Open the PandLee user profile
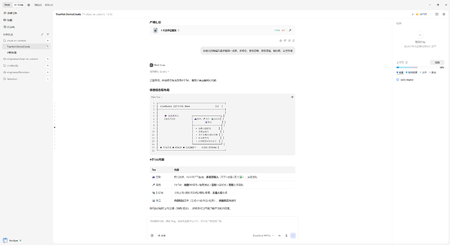 [12, 240]
